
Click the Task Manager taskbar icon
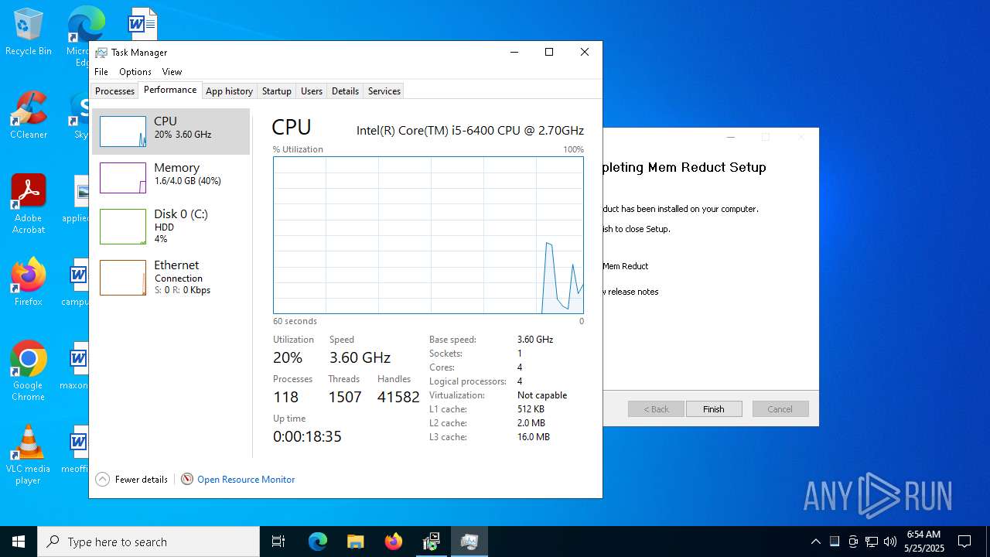coord(469,542)
